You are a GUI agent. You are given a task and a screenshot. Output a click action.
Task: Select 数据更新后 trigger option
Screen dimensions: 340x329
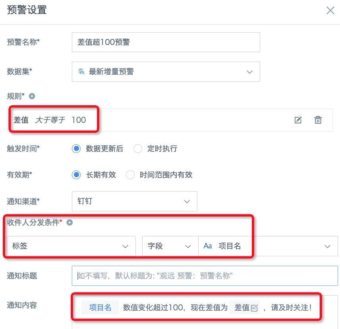76,149
